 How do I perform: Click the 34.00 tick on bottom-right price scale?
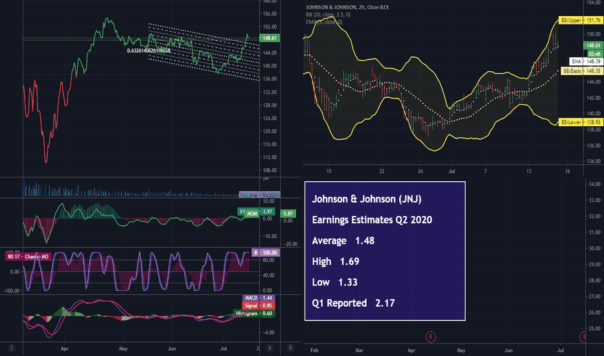click(595, 184)
